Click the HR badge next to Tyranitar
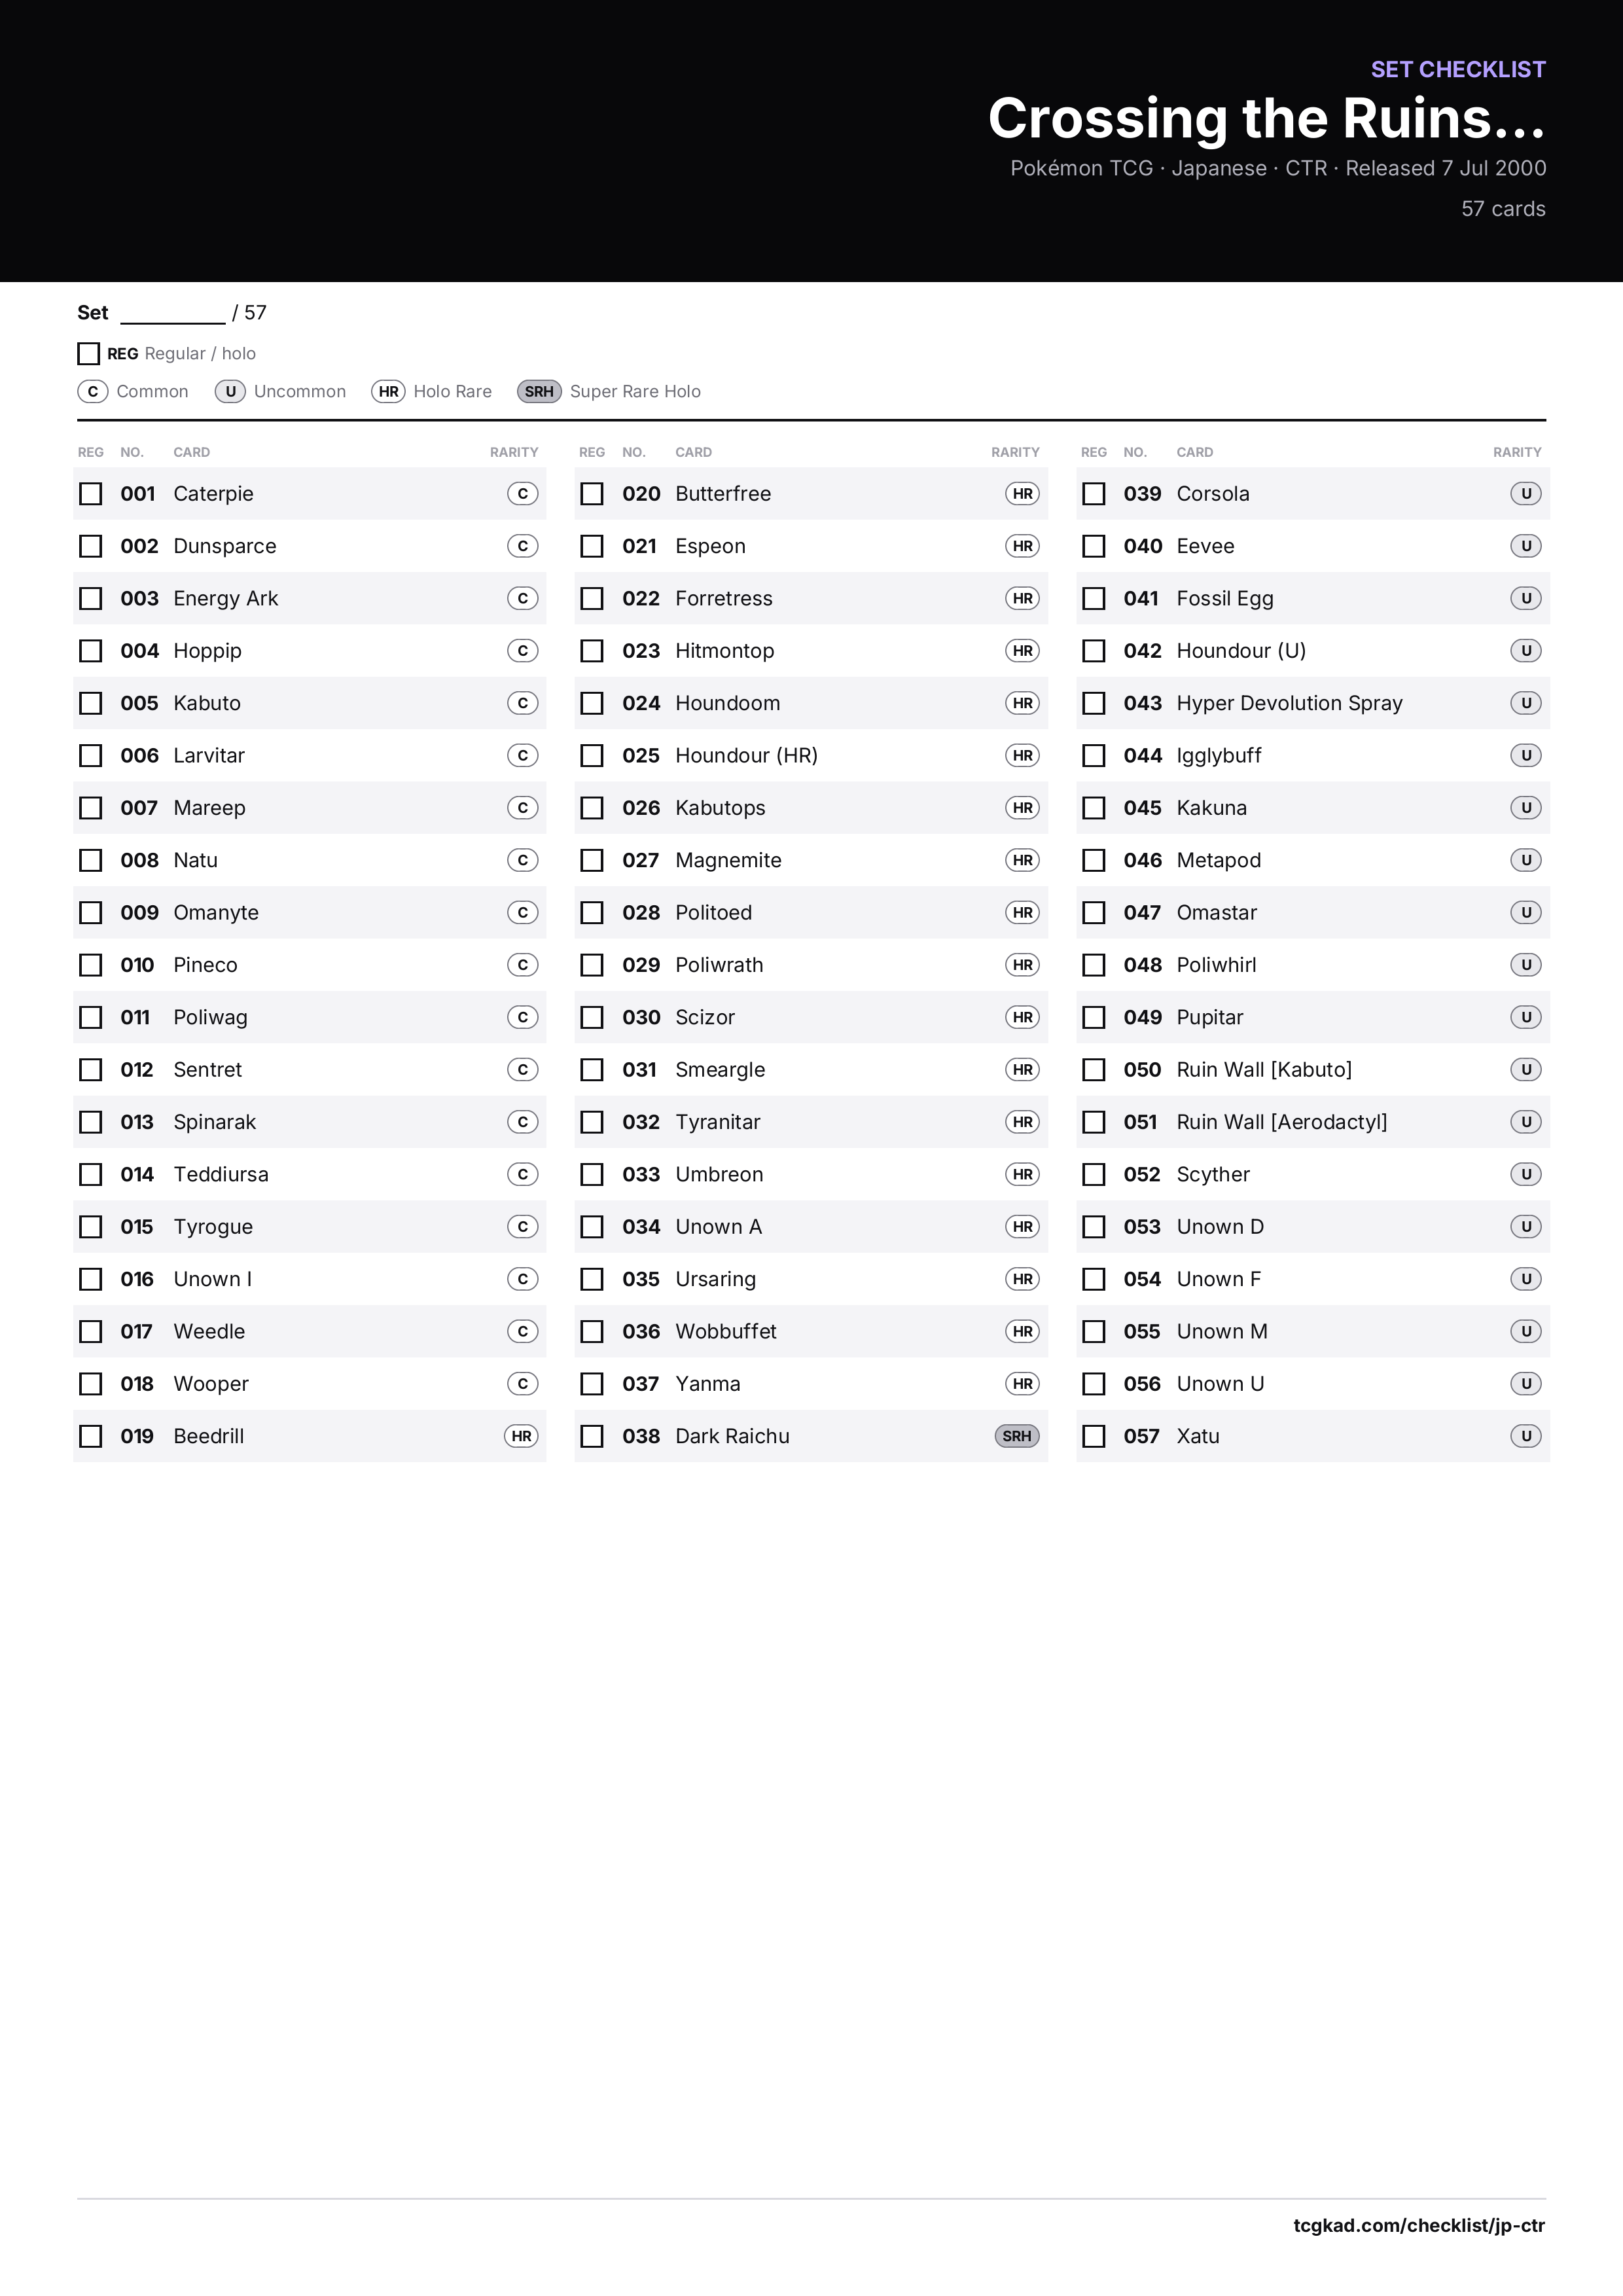 click(1022, 1122)
